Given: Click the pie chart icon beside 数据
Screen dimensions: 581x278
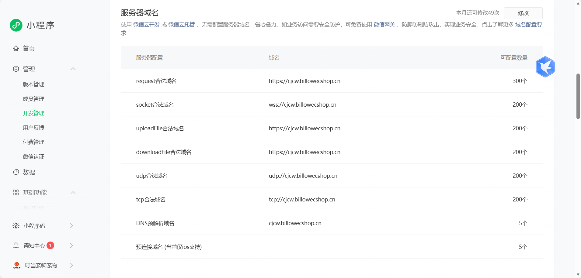Looking at the screenshot, I should pyautogui.click(x=16, y=172).
